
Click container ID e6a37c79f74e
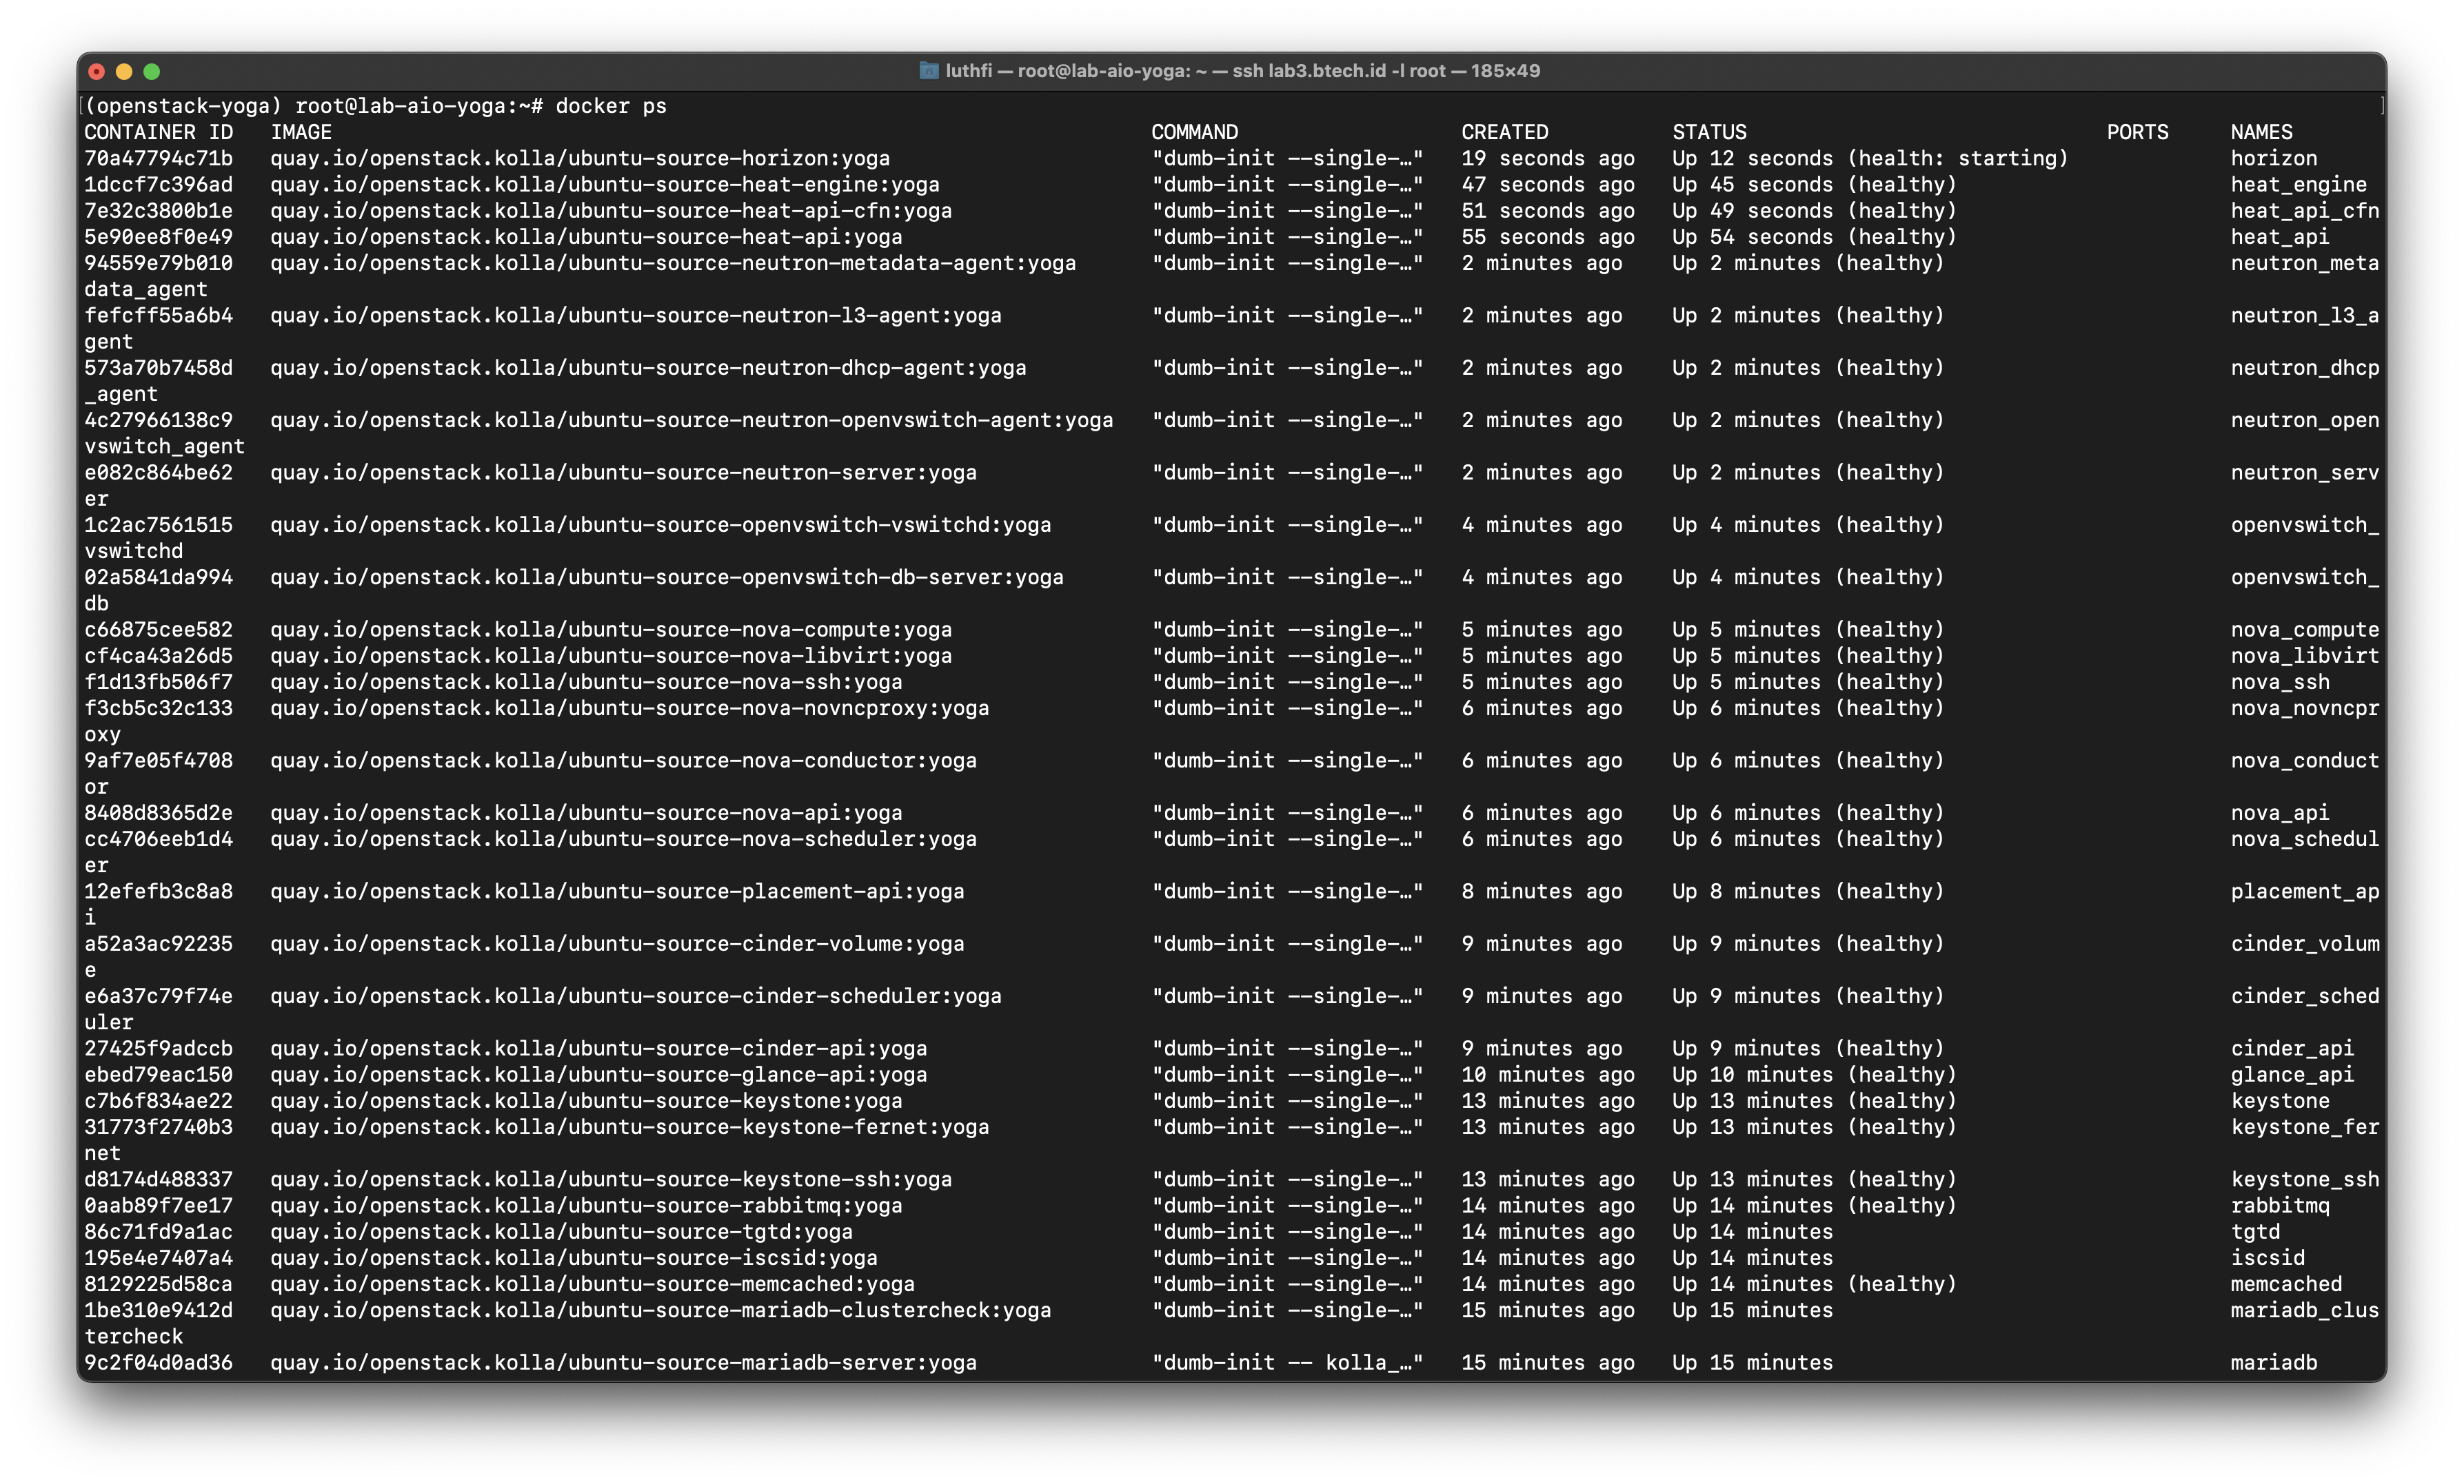[x=158, y=996]
